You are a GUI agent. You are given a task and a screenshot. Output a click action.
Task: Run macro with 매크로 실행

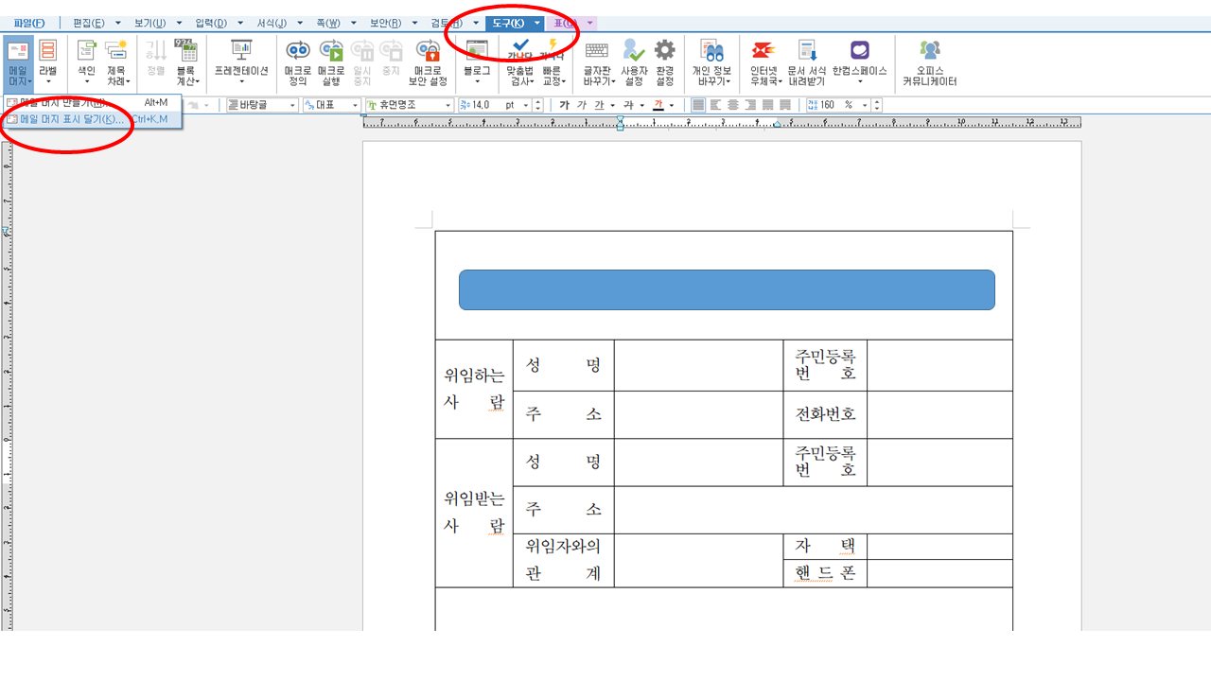tap(330, 63)
